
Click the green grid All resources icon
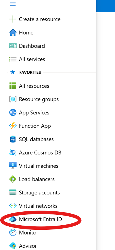click(13, 86)
